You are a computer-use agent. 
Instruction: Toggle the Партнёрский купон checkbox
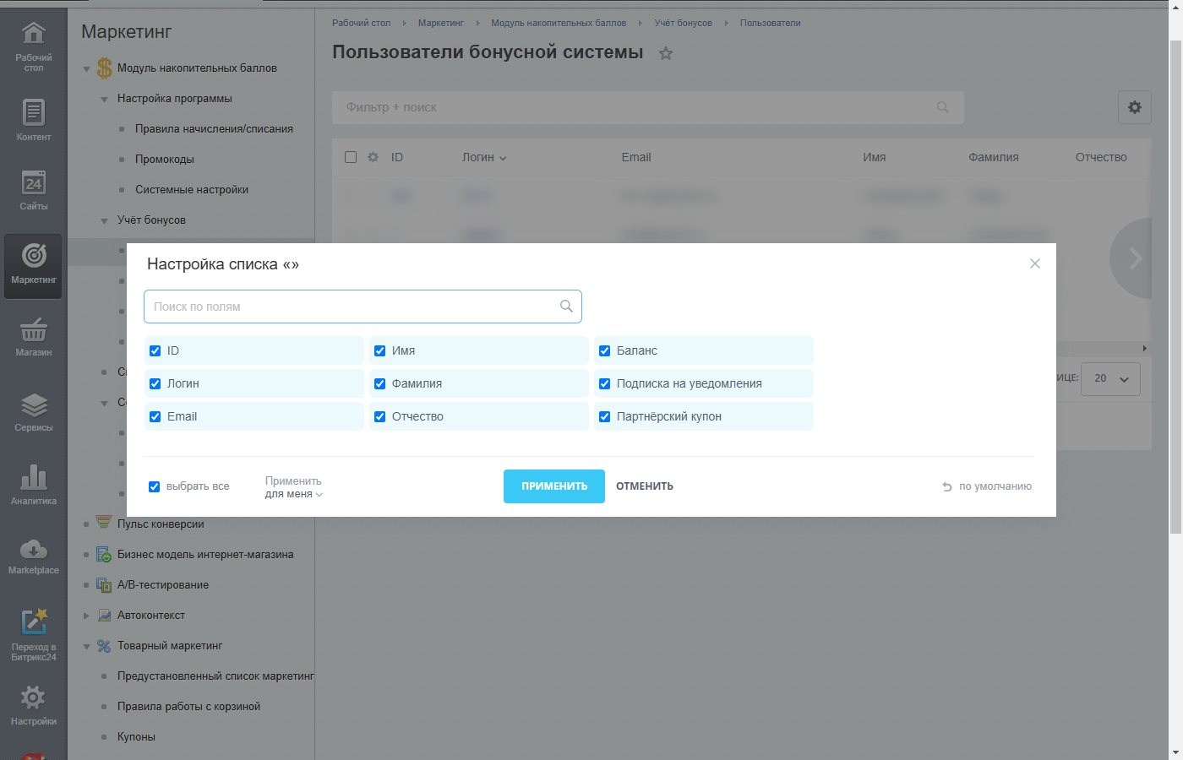click(x=604, y=416)
